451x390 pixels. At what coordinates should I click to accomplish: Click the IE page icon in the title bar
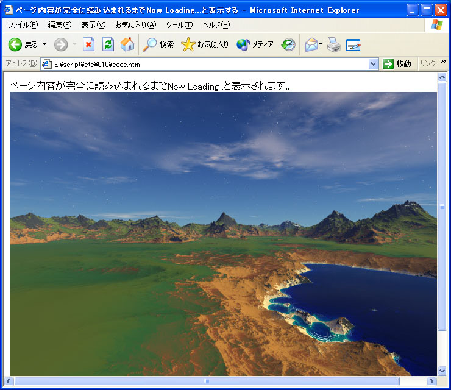9,10
